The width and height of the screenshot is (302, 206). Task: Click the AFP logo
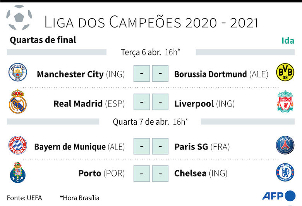coord(278,196)
